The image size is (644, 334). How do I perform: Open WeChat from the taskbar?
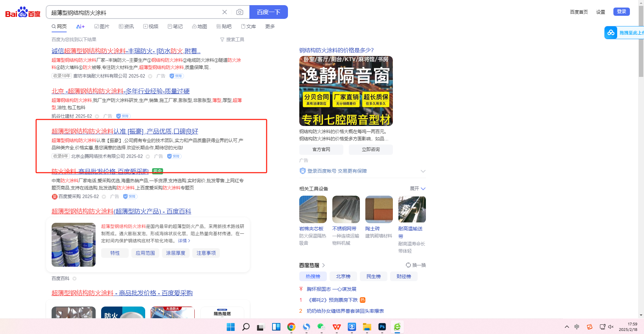coord(321,327)
